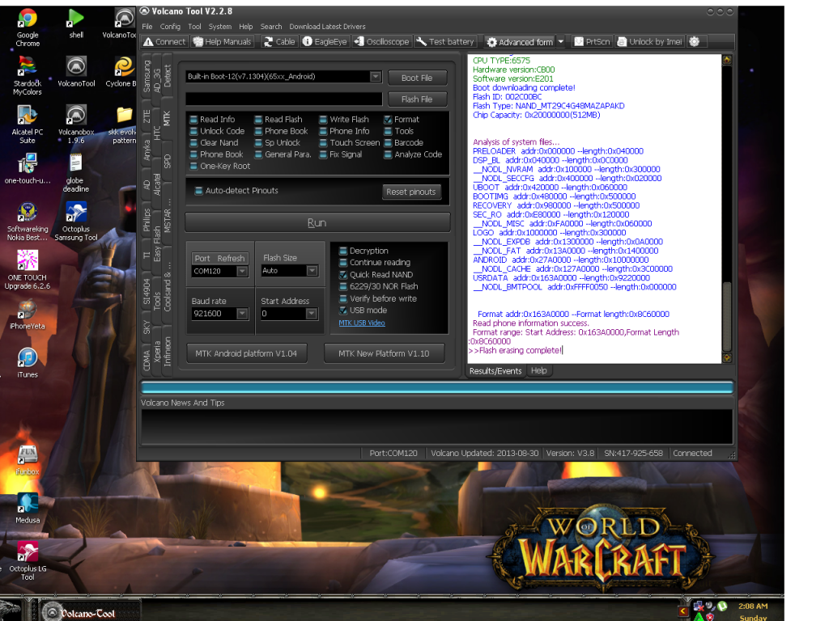Click the log panel vertical scrollbar

point(727,209)
